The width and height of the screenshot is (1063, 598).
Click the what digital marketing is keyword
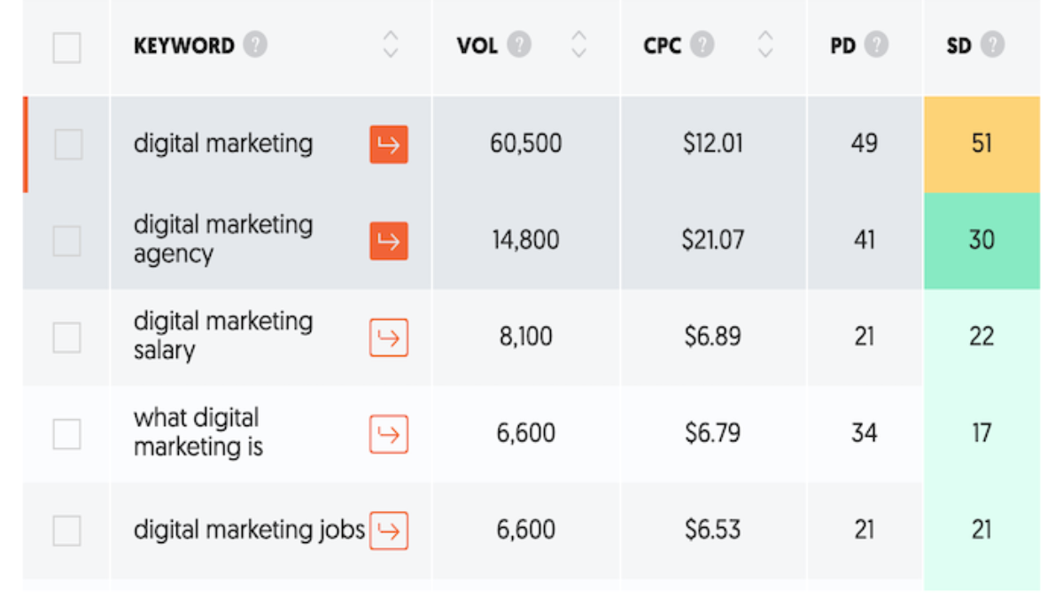tap(198, 432)
